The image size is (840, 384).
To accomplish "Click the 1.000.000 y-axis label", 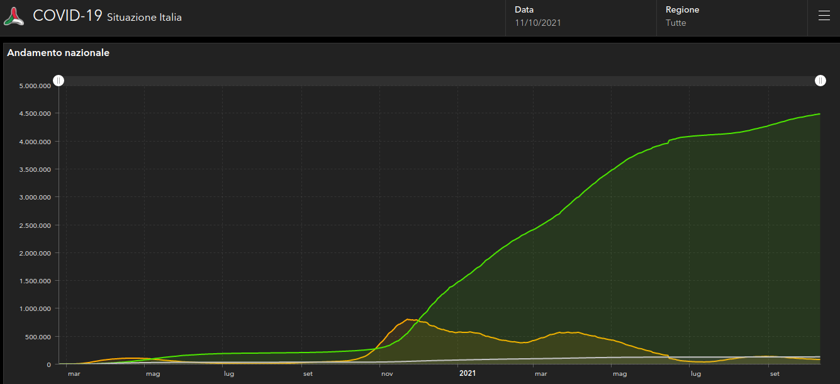I will point(33,308).
